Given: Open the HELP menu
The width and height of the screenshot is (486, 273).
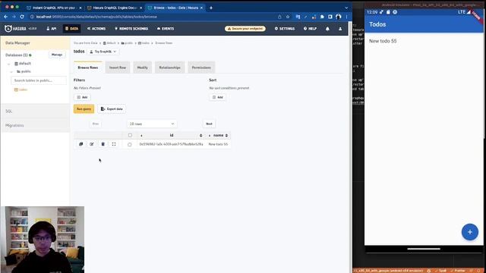Looking at the screenshot, I should tap(310, 29).
